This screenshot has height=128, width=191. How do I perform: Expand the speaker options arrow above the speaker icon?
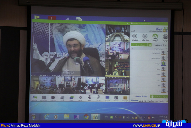point(89,95)
